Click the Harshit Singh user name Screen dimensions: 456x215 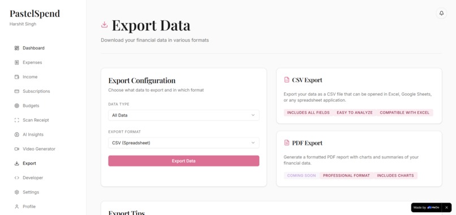point(23,24)
